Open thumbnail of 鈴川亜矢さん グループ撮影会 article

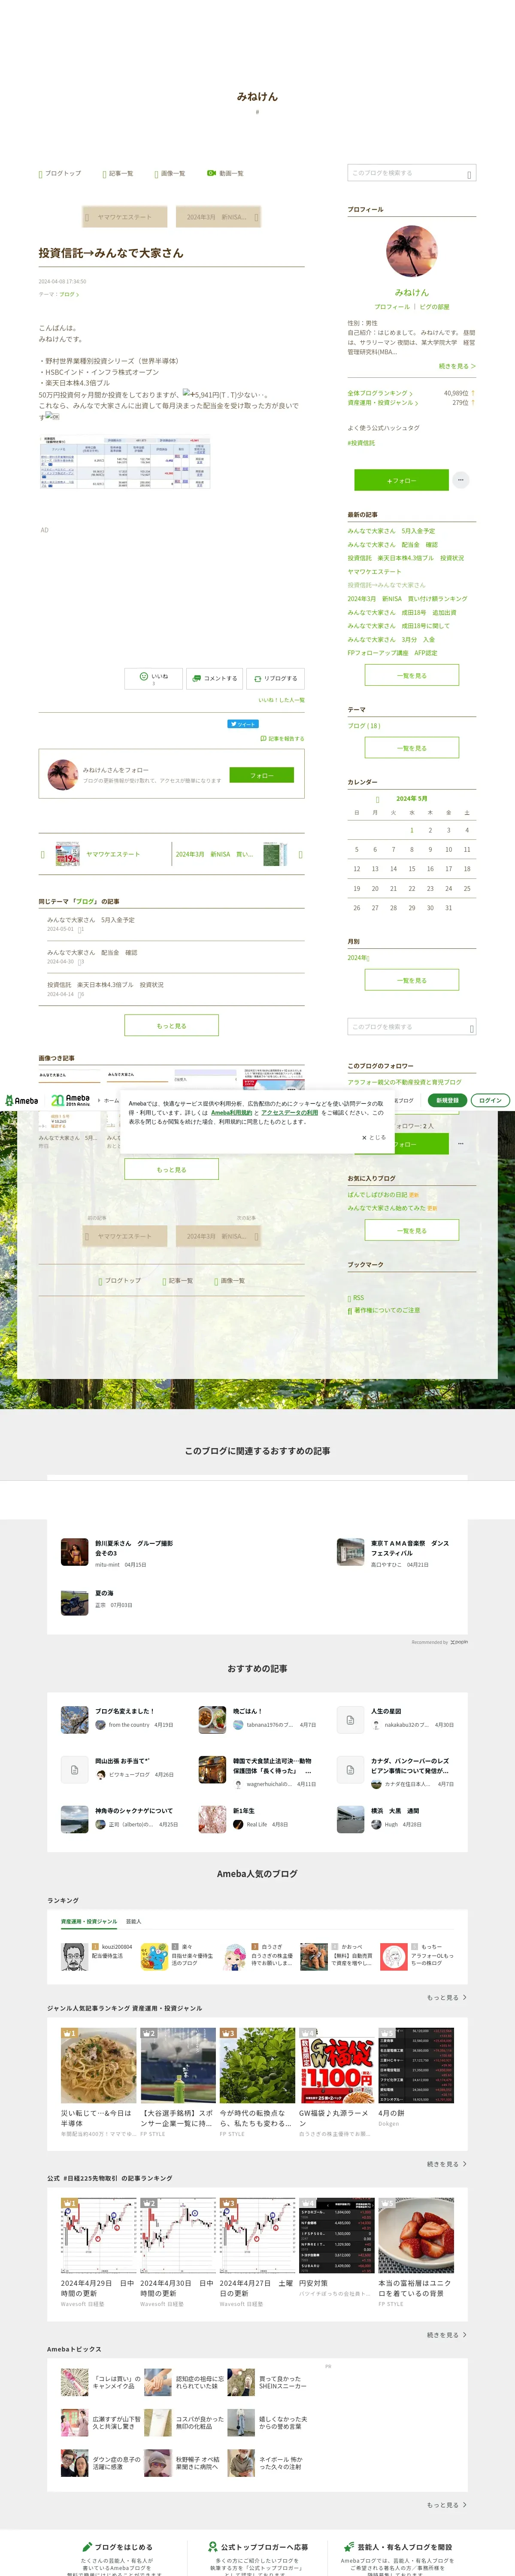click(75, 1551)
